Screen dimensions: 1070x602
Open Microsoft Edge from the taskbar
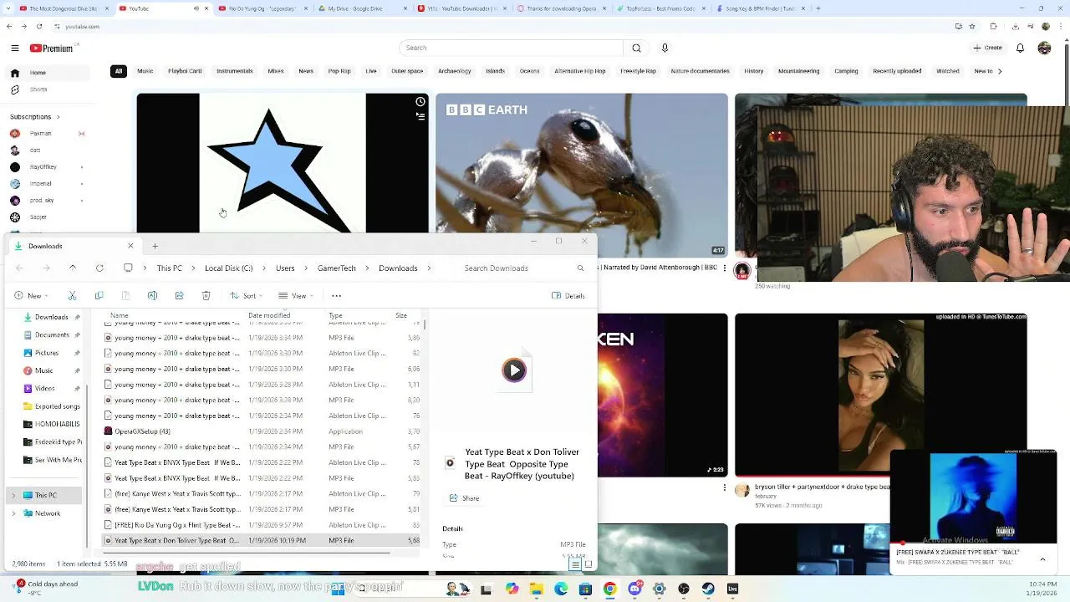click(x=561, y=589)
